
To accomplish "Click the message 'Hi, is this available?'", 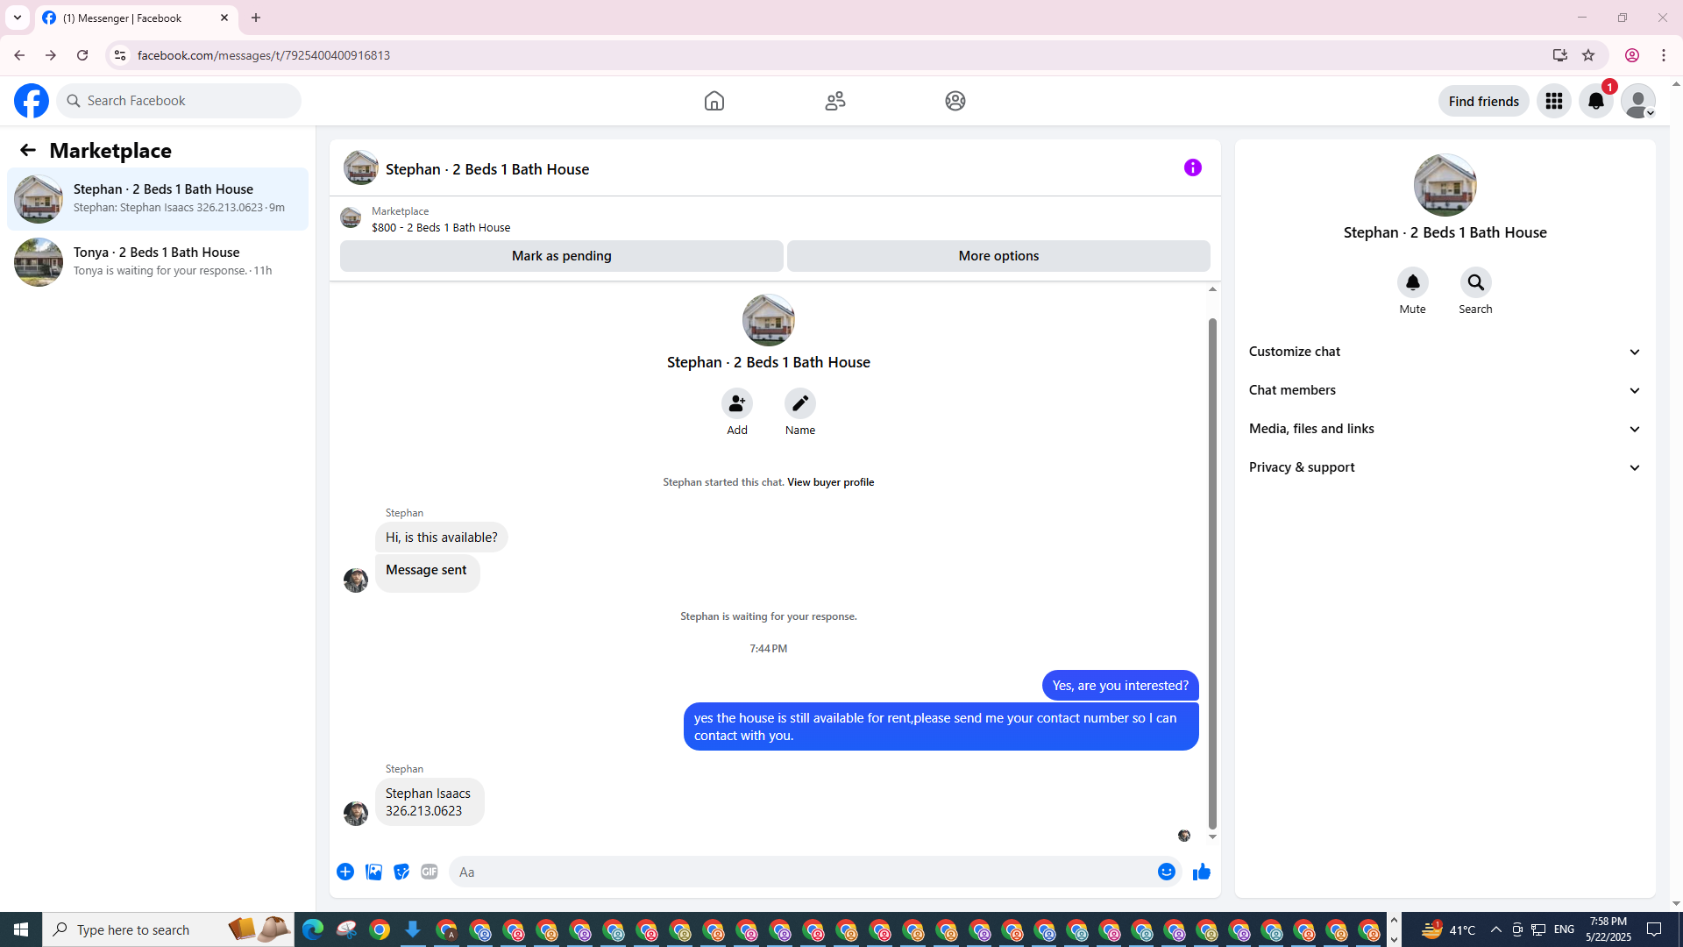I will (442, 538).
